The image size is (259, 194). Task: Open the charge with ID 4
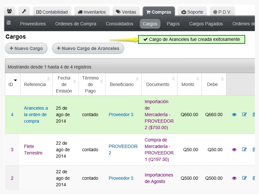tap(12, 115)
